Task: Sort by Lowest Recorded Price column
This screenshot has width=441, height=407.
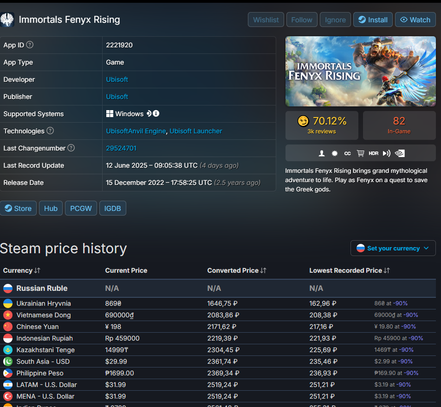Action: [x=350, y=270]
